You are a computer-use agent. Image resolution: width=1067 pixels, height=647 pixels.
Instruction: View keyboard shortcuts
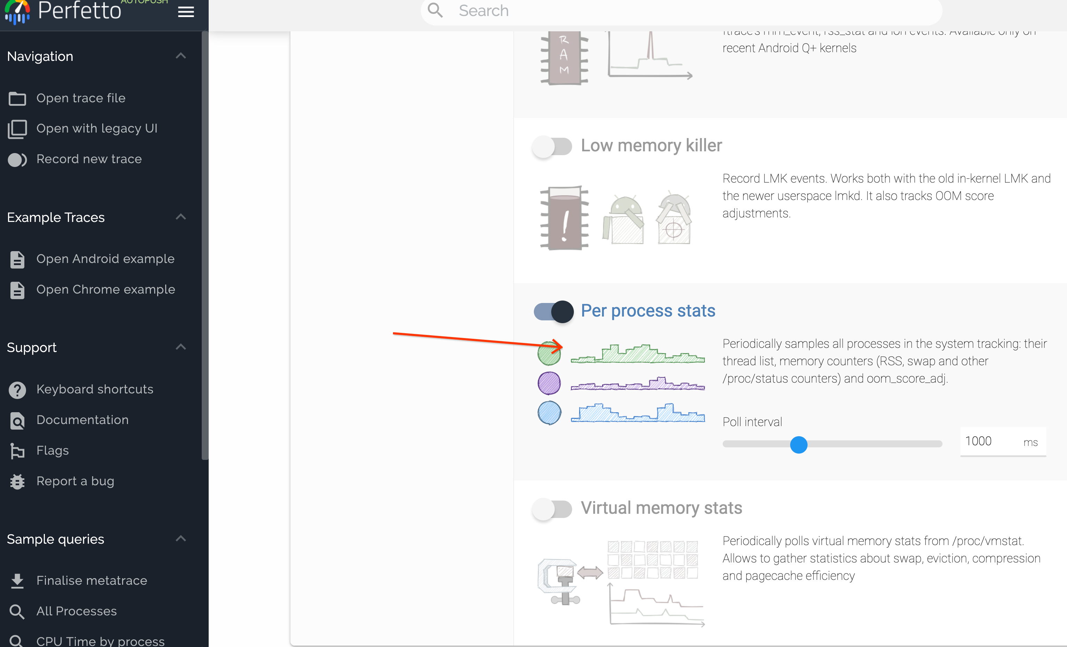[94, 389]
